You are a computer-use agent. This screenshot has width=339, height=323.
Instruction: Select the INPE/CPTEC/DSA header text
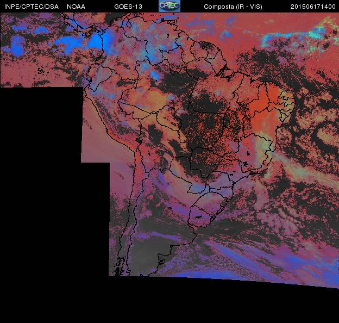coord(32,7)
